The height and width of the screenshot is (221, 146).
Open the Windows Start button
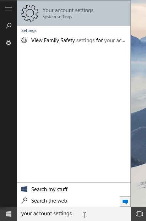click(9, 214)
